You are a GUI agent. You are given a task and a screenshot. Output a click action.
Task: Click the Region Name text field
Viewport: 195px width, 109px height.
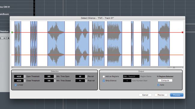coord(131,77)
